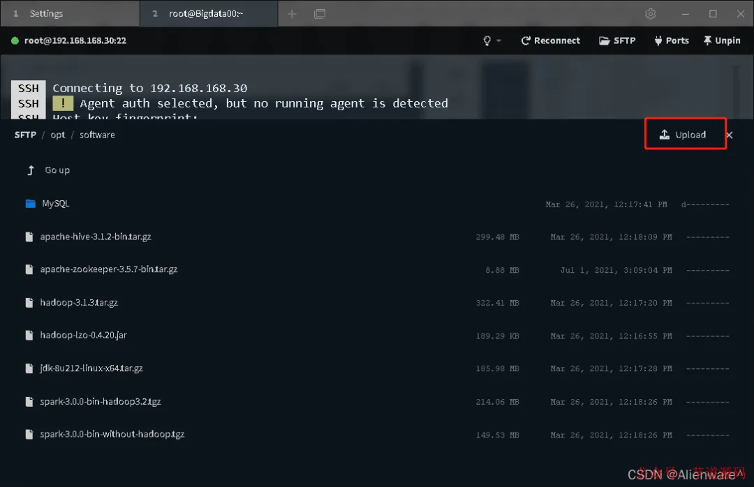Go to SFTP root in breadcrumb
Screen dimensions: 754x487
(x=25, y=135)
